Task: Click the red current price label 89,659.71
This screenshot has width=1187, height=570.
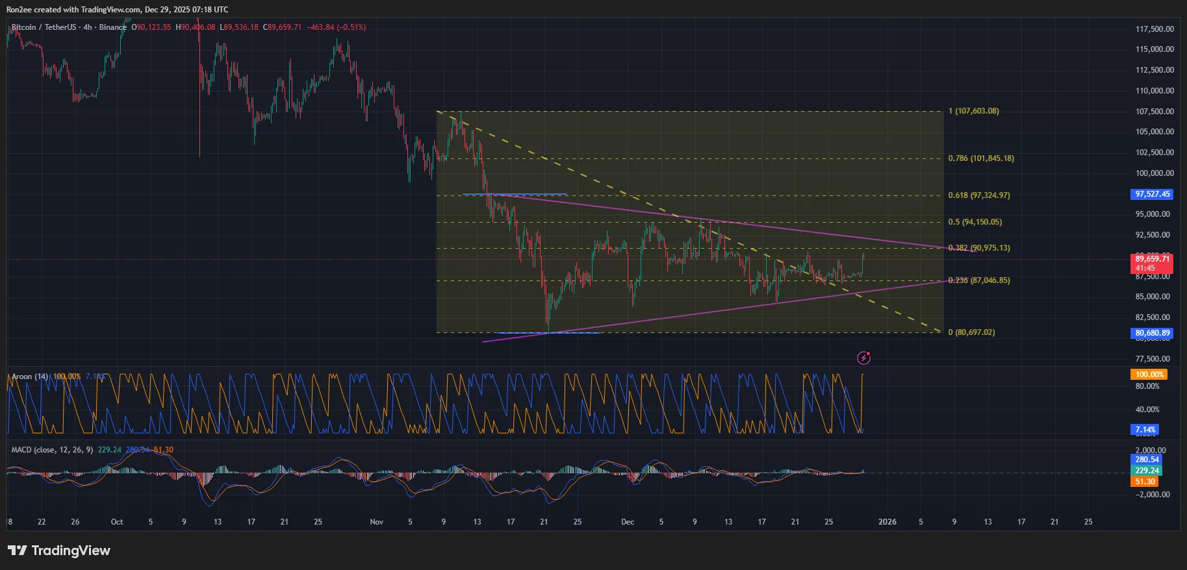Action: 1152,259
